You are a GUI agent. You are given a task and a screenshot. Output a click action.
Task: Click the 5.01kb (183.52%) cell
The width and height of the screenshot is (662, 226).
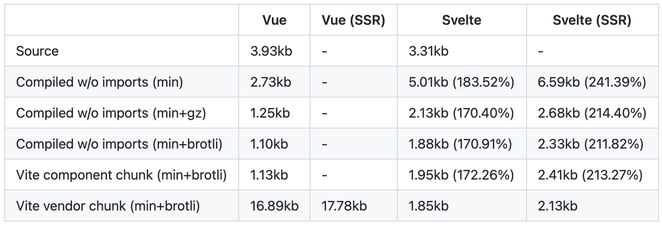tap(461, 82)
